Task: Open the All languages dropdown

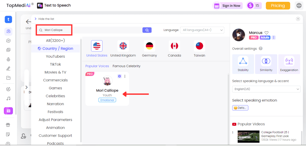Action: pos(202,30)
